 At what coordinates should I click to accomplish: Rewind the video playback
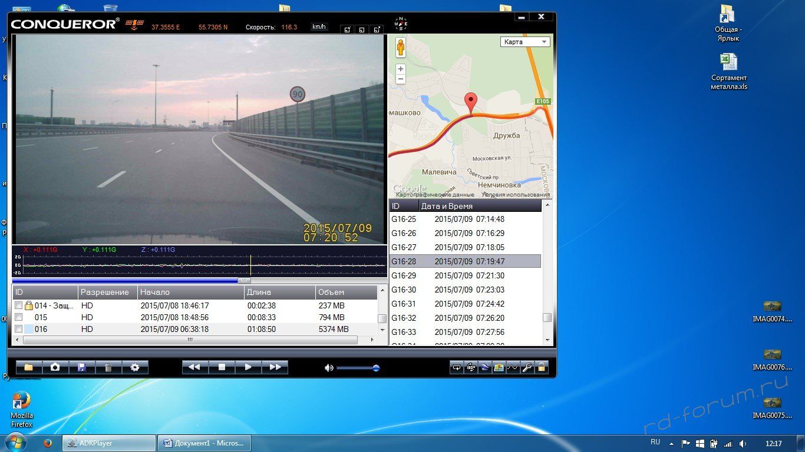coord(195,367)
